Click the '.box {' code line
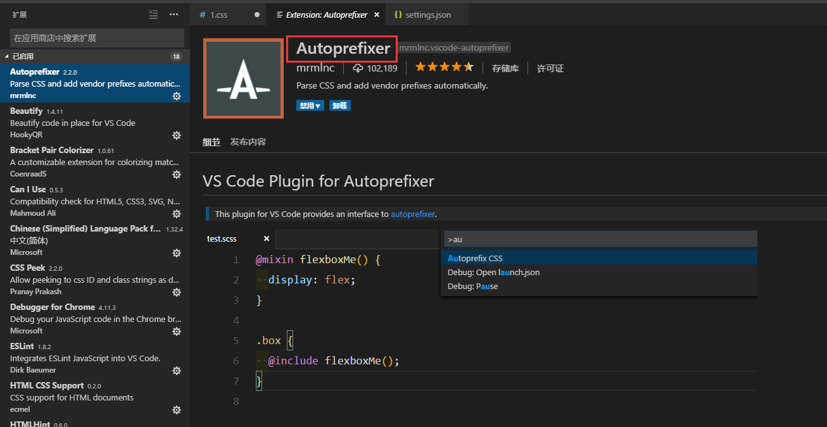The image size is (827, 427). click(x=275, y=340)
